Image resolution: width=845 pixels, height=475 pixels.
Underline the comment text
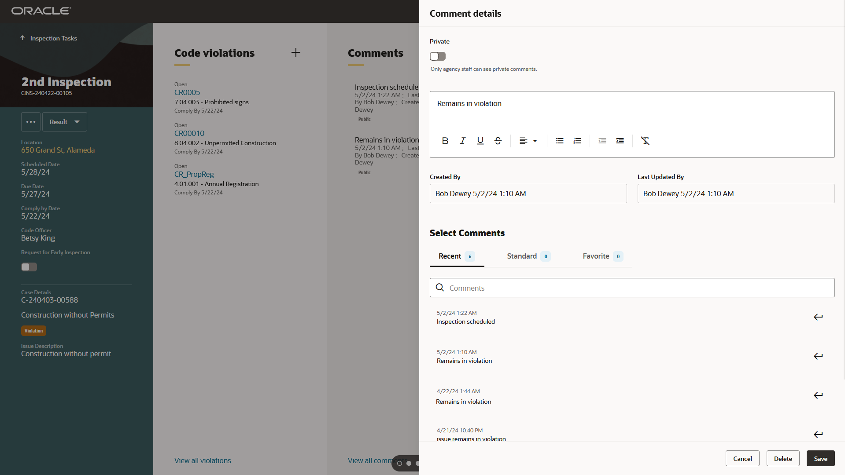point(480,141)
